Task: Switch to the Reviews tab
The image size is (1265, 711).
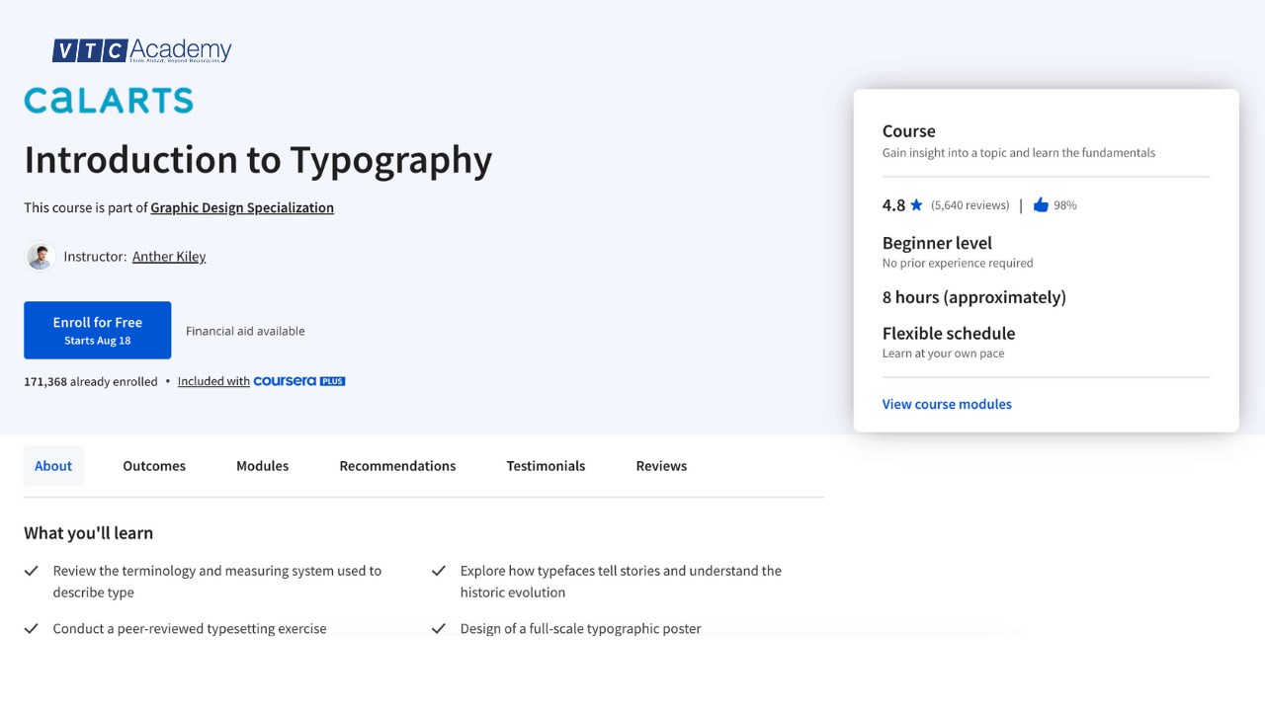Action: tap(661, 465)
